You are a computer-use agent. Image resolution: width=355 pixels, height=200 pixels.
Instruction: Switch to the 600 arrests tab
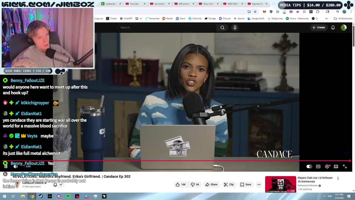coord(184,4)
